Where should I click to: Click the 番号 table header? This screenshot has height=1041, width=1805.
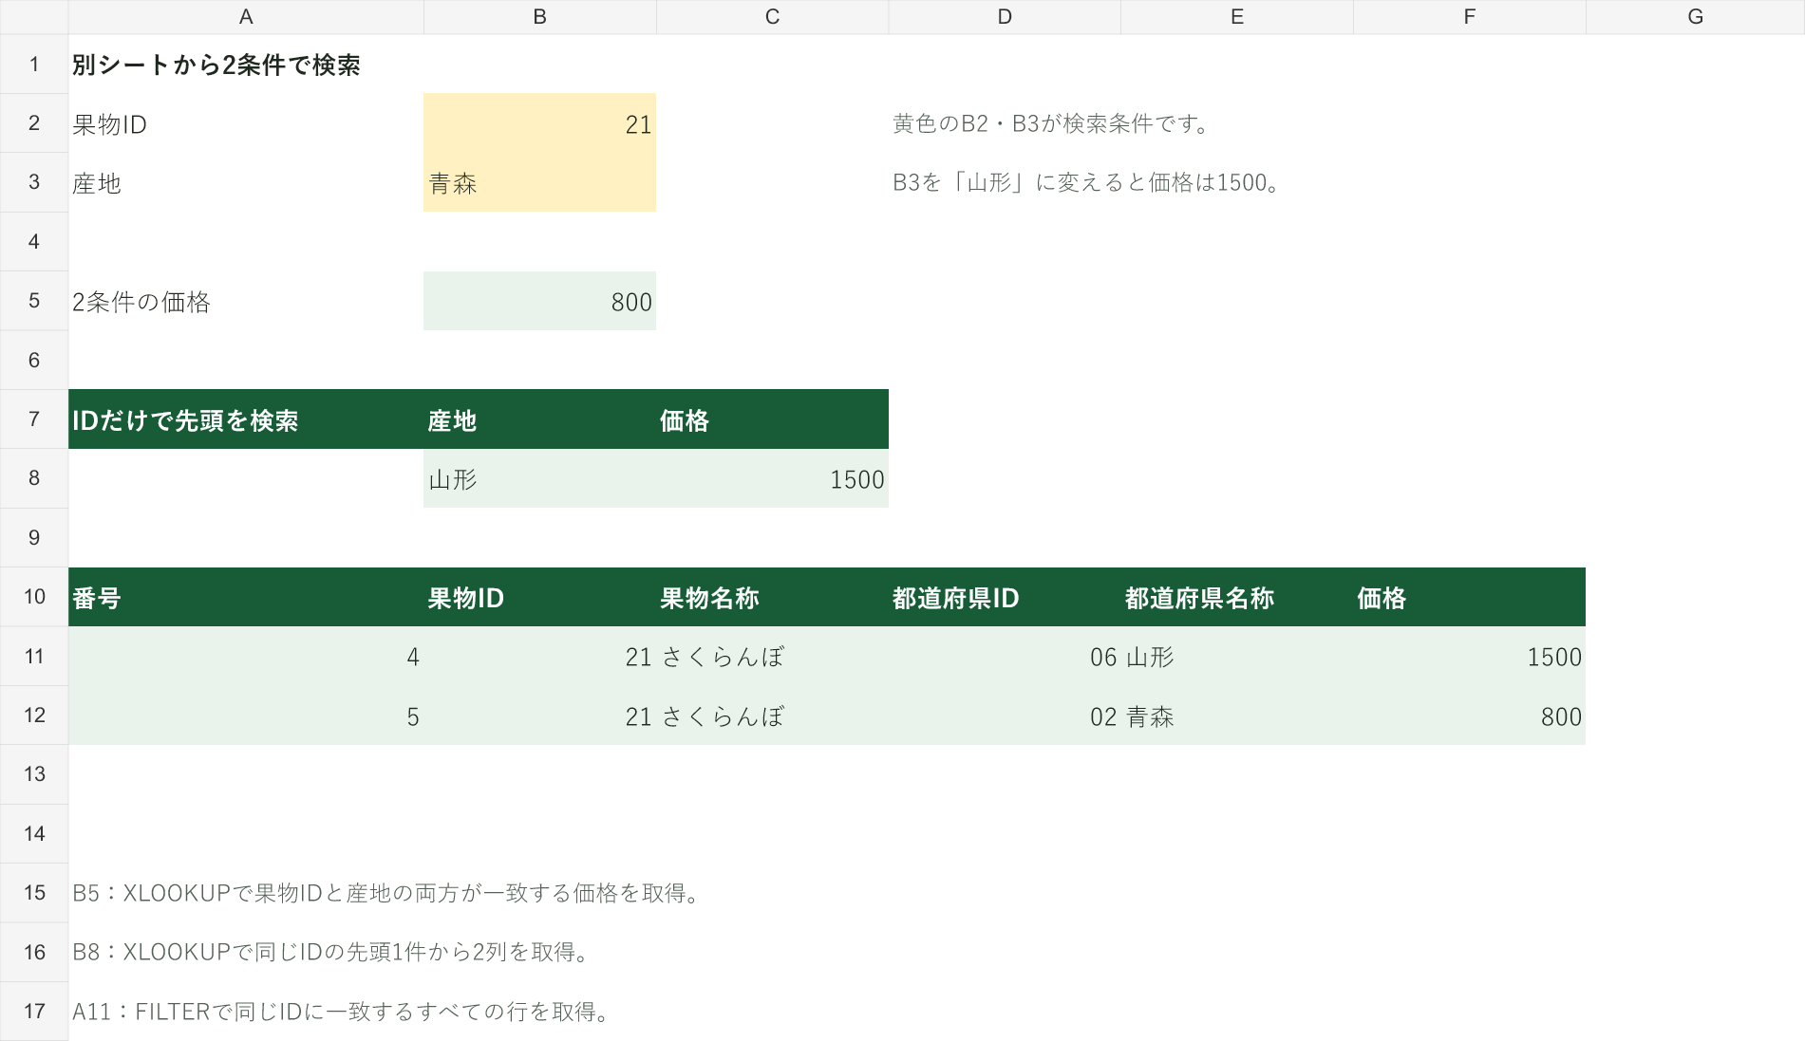[97, 598]
